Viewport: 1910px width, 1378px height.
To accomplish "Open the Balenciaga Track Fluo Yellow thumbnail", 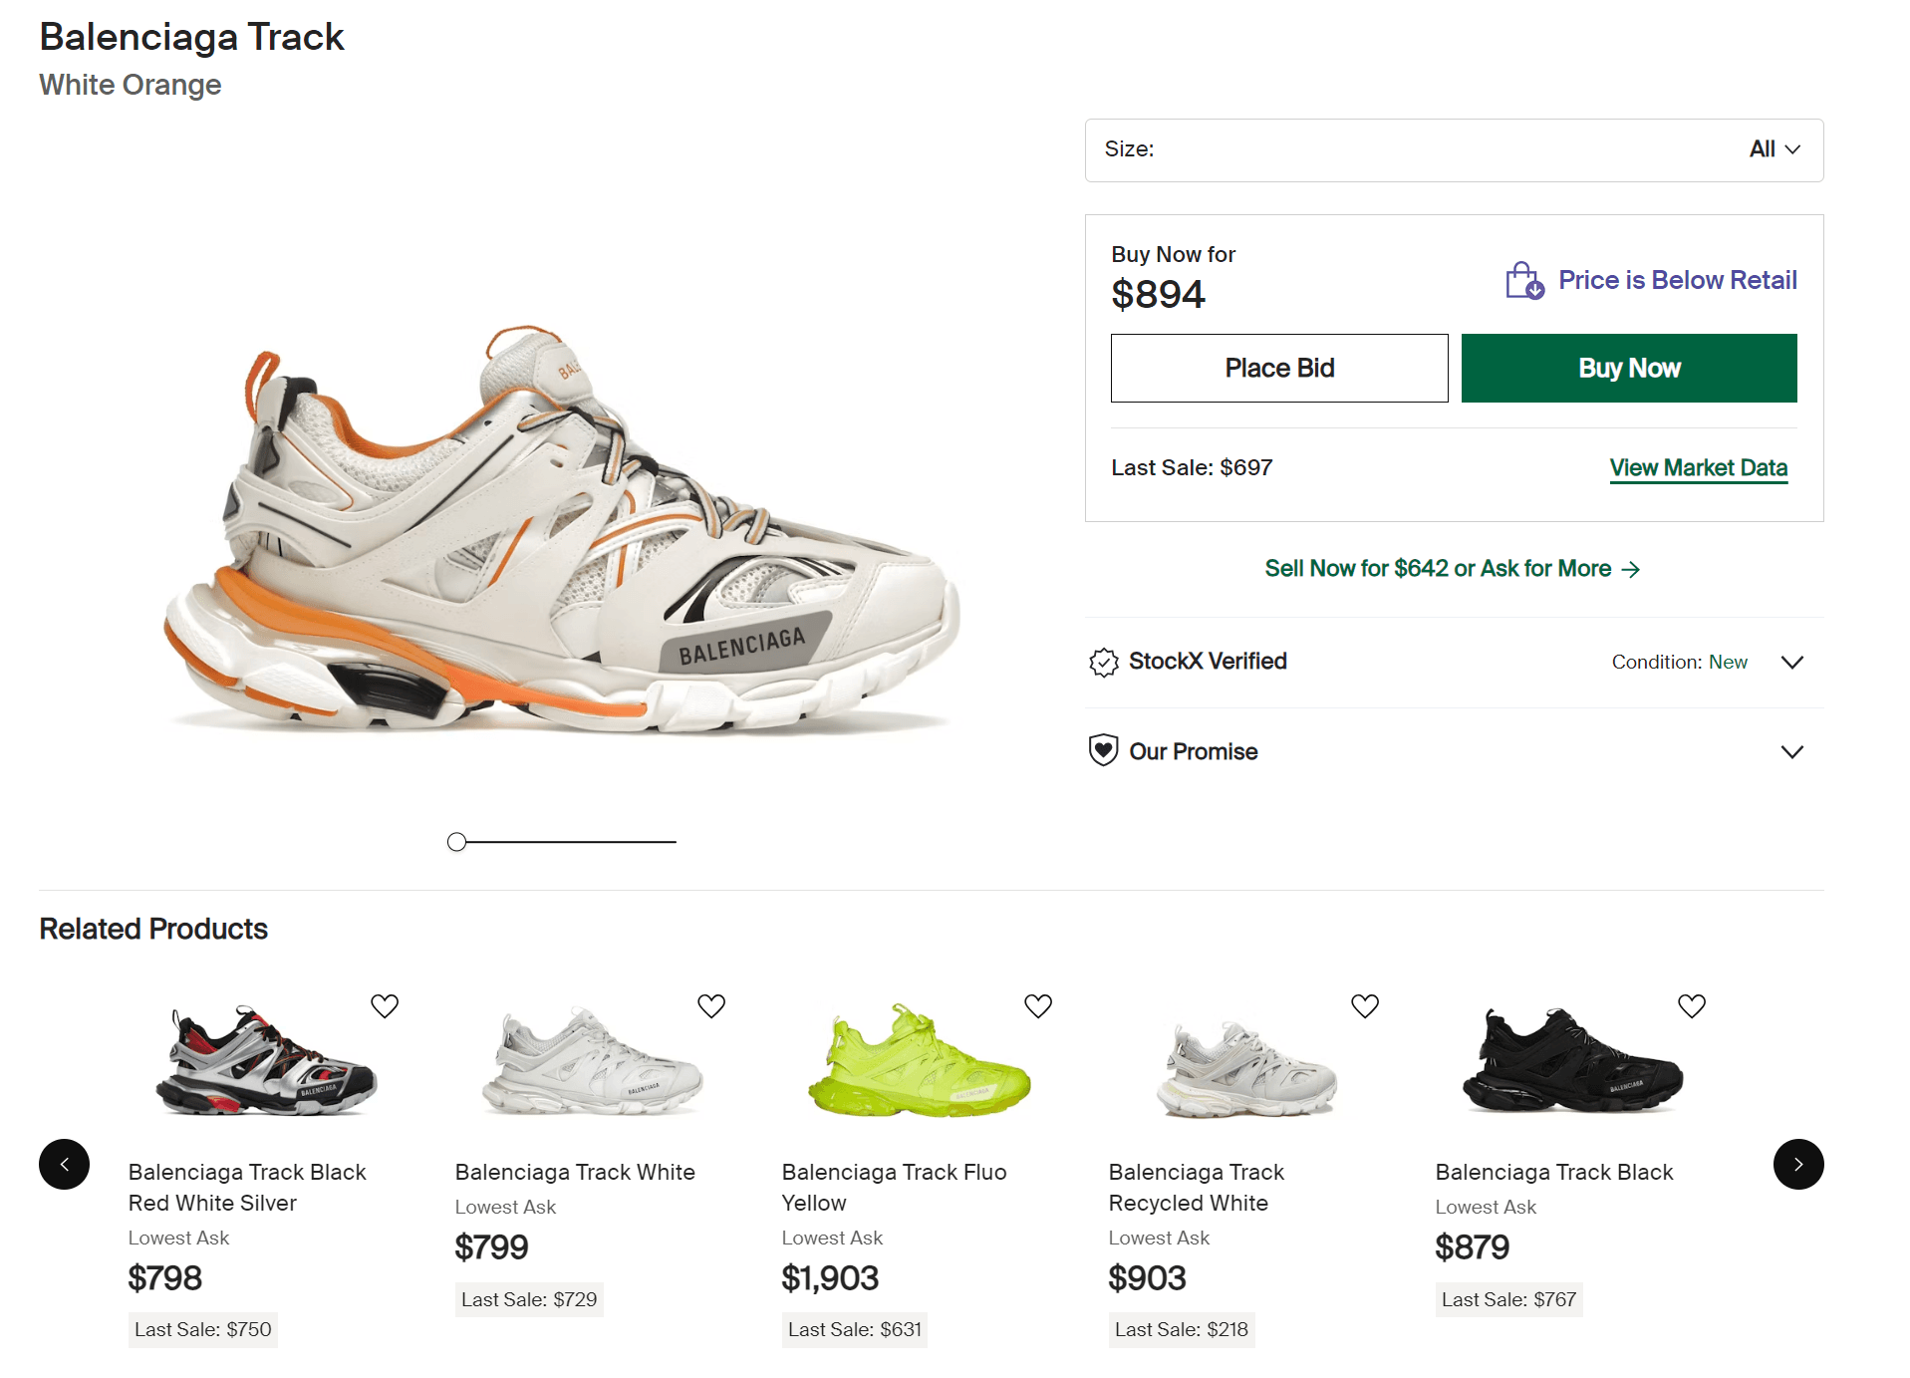I will pos(920,1061).
